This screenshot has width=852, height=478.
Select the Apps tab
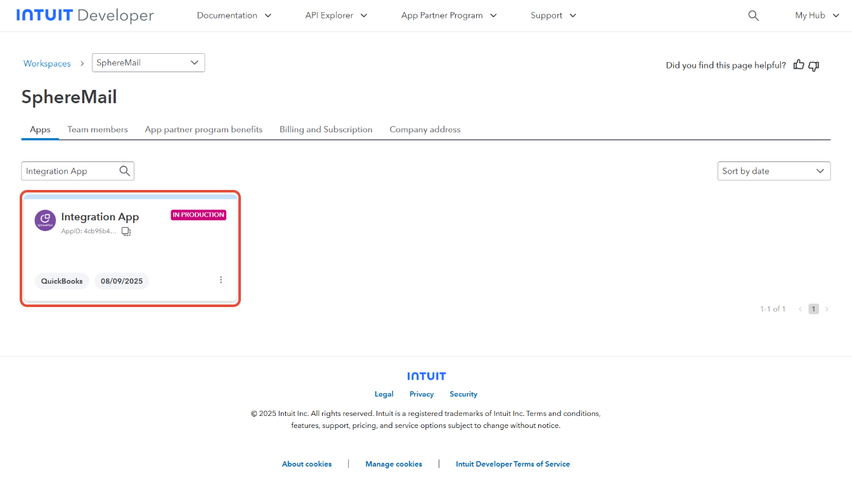pos(40,129)
